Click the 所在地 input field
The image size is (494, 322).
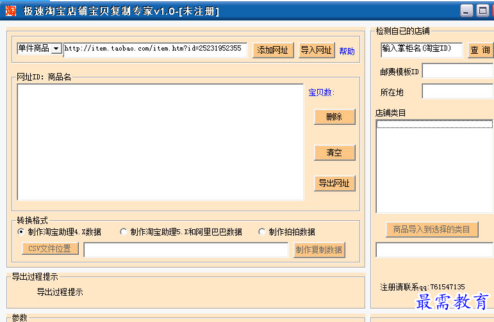point(457,92)
